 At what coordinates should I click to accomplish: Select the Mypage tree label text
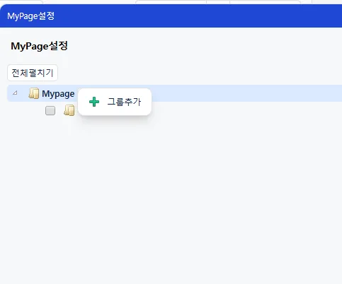[58, 94]
